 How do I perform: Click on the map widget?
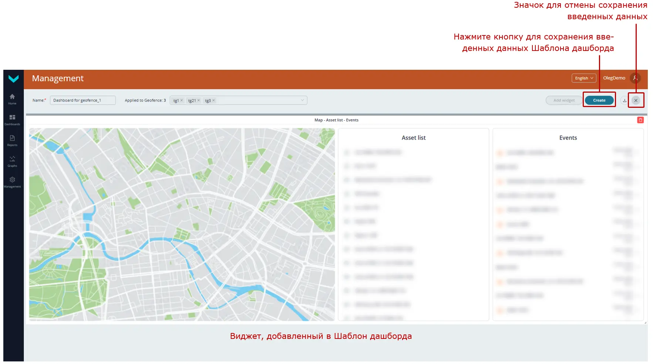182,224
